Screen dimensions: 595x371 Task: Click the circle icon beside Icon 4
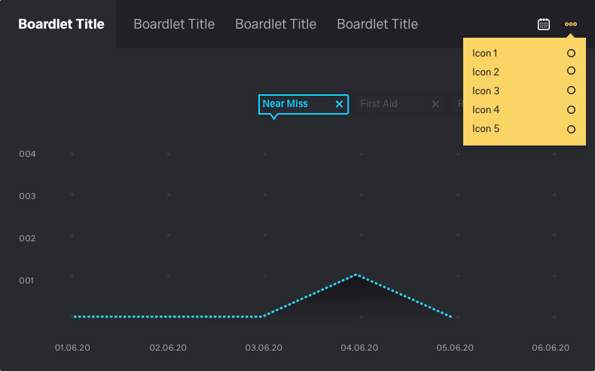[x=571, y=109]
